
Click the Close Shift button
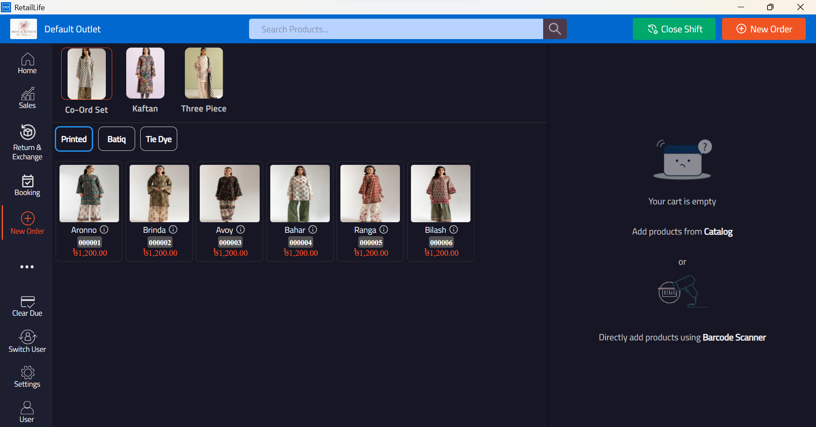click(x=674, y=29)
